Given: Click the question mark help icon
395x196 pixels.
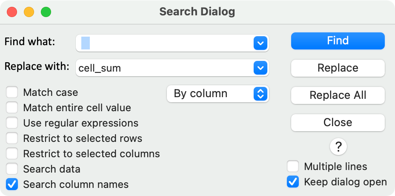Looking at the screenshot, I should [x=338, y=147].
